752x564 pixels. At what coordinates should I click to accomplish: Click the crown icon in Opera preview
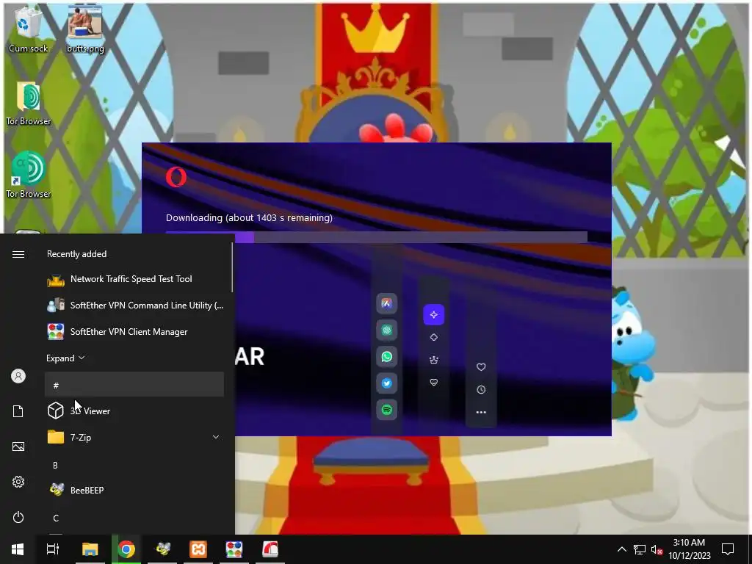[433, 360]
